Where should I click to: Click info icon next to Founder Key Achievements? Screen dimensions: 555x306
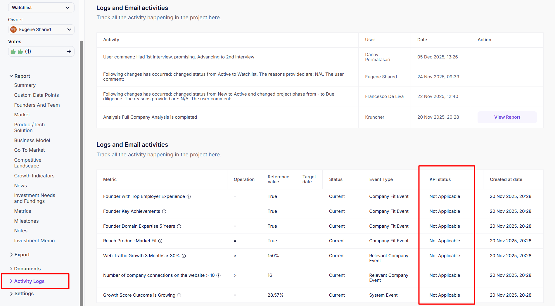[164, 212]
